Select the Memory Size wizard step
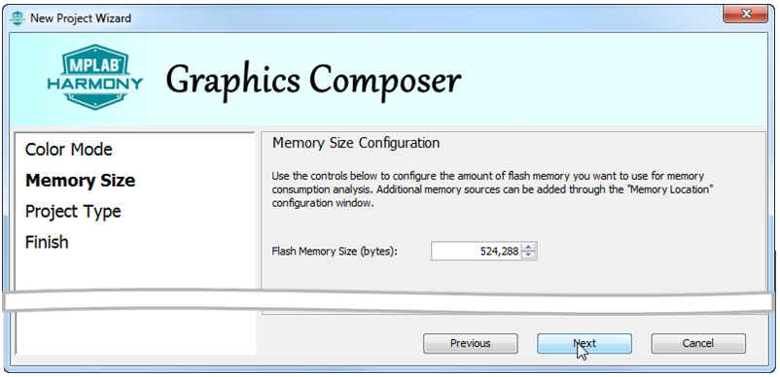The height and width of the screenshot is (377, 780). coord(80,181)
